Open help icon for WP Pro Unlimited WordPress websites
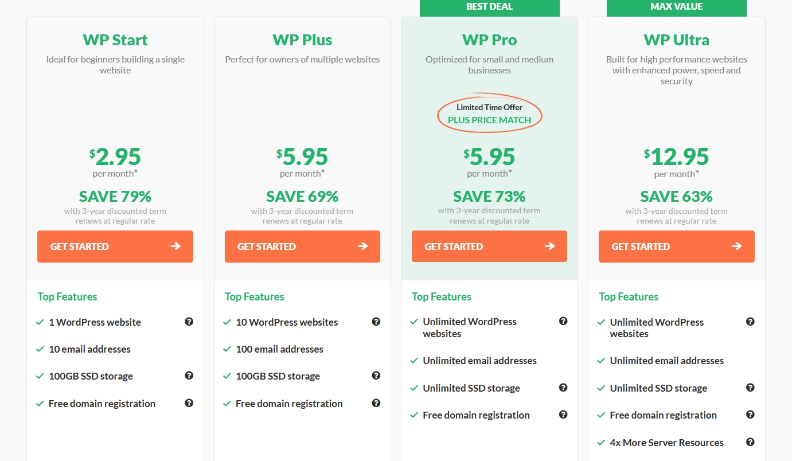792x461 pixels. click(x=563, y=321)
